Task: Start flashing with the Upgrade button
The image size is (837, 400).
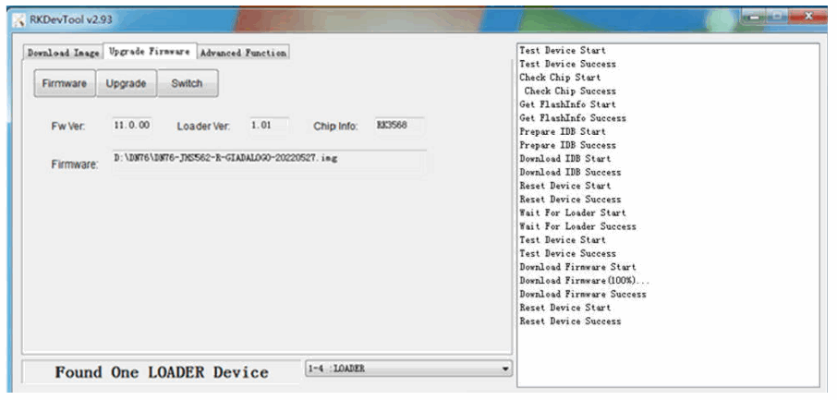Action: pyautogui.click(x=126, y=83)
